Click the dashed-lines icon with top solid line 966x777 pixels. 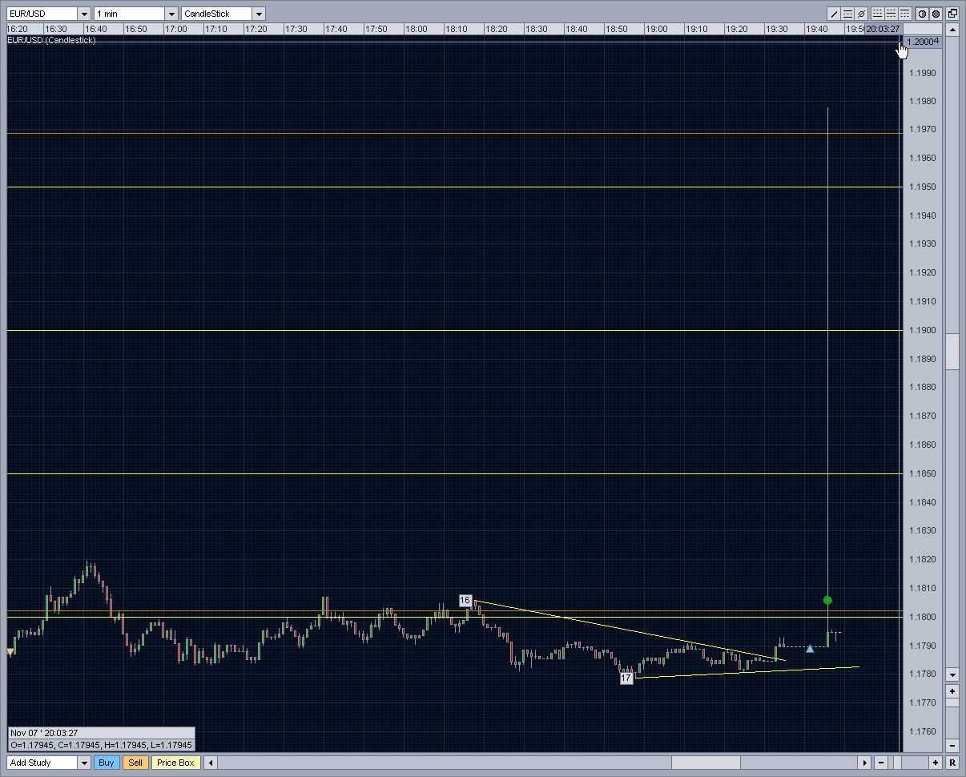click(905, 14)
